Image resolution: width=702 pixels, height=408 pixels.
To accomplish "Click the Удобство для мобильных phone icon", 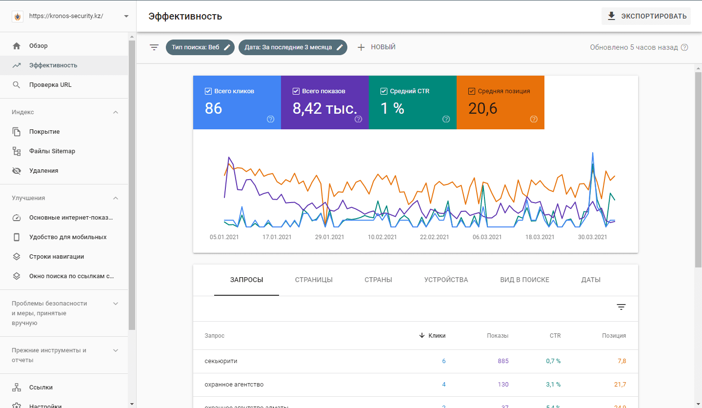I will pos(17,237).
